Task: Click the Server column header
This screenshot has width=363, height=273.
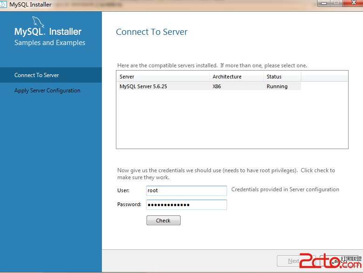Action: point(163,77)
